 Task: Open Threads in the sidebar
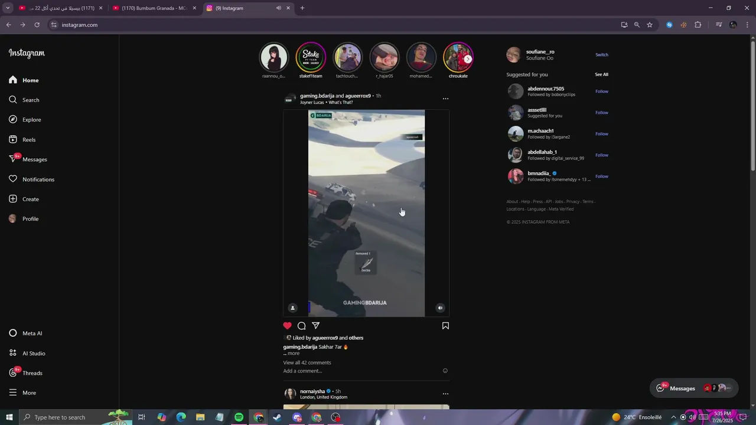[25, 373]
